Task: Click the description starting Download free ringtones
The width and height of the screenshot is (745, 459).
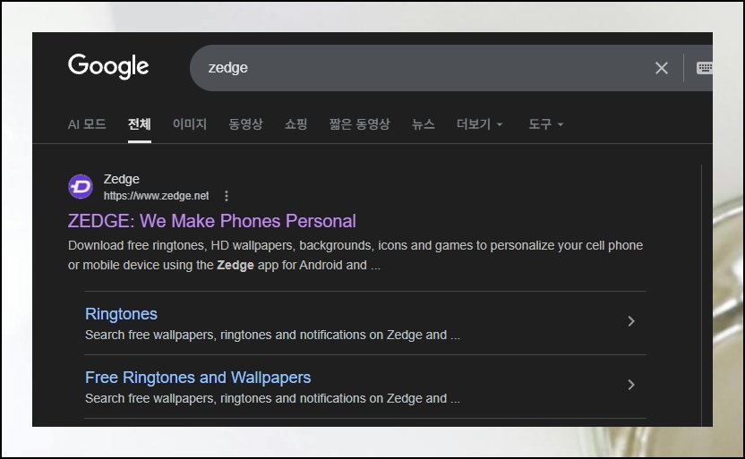Action: point(355,255)
